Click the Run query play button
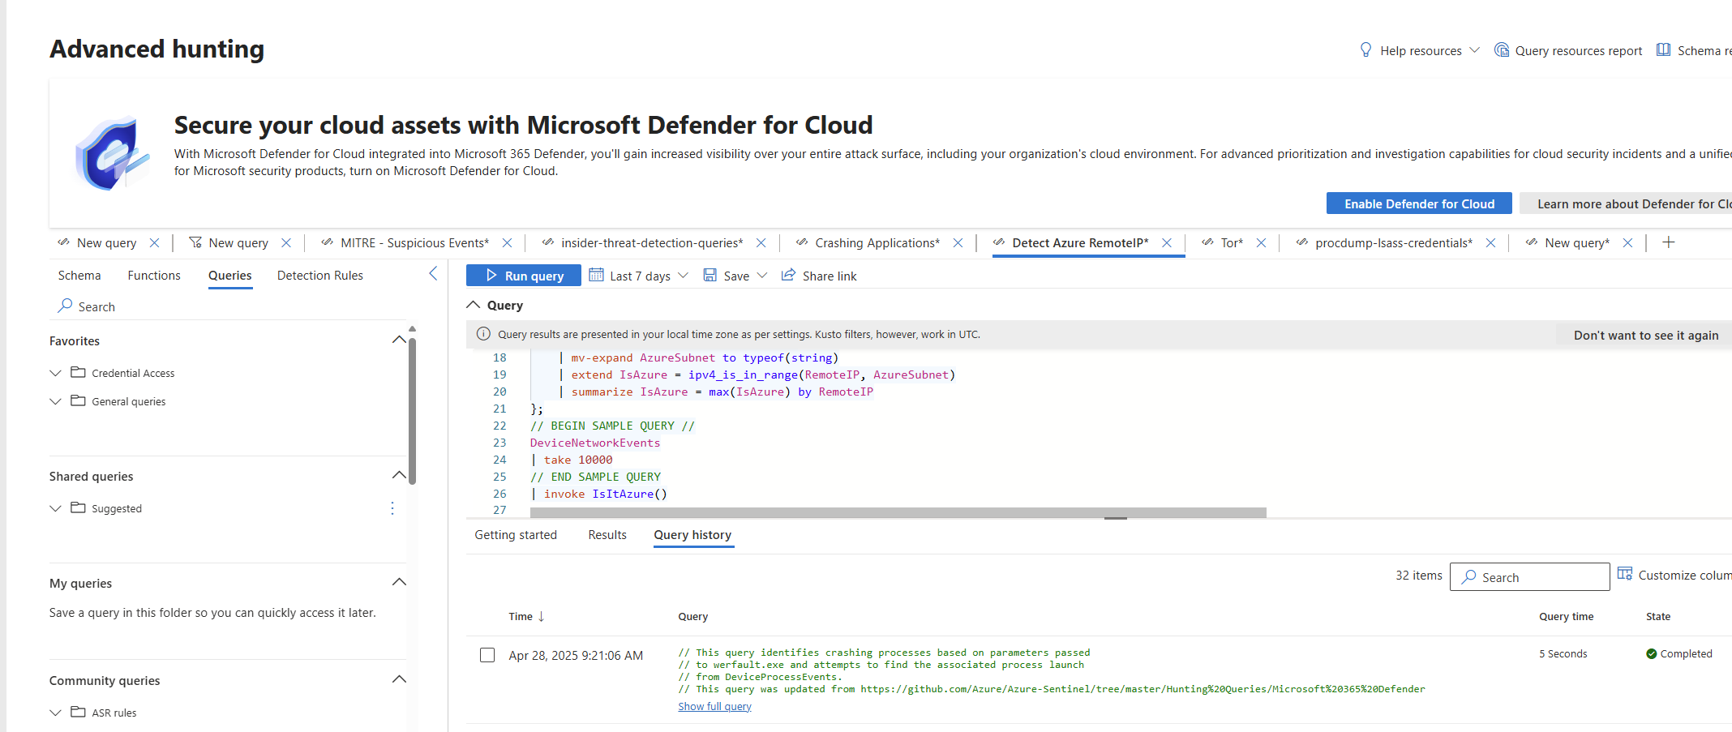 [492, 276]
